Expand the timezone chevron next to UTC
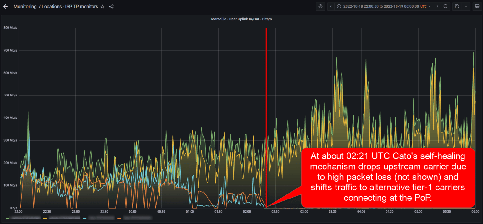The image size is (483, 224). pos(430,6)
